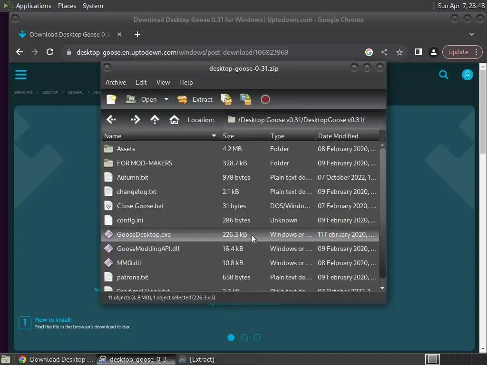Create a new archive with toolbar icon
Viewport: 487px width, 365px height.
point(111,99)
